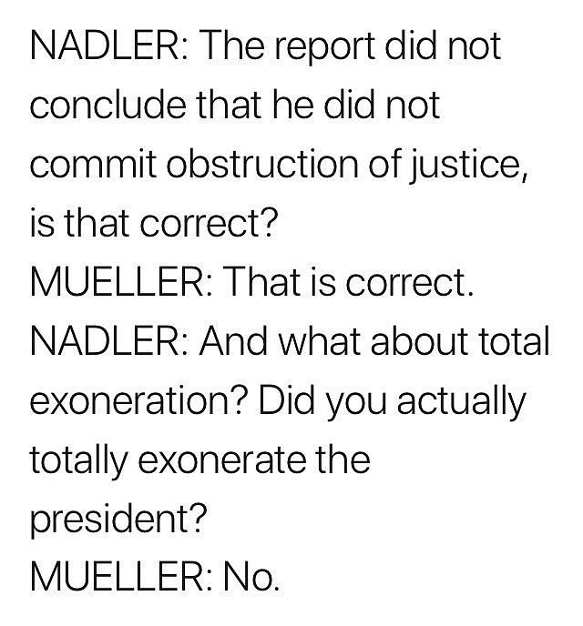Click the word "commit"
Screen dimensions: 583x626
pyautogui.click(x=92, y=164)
